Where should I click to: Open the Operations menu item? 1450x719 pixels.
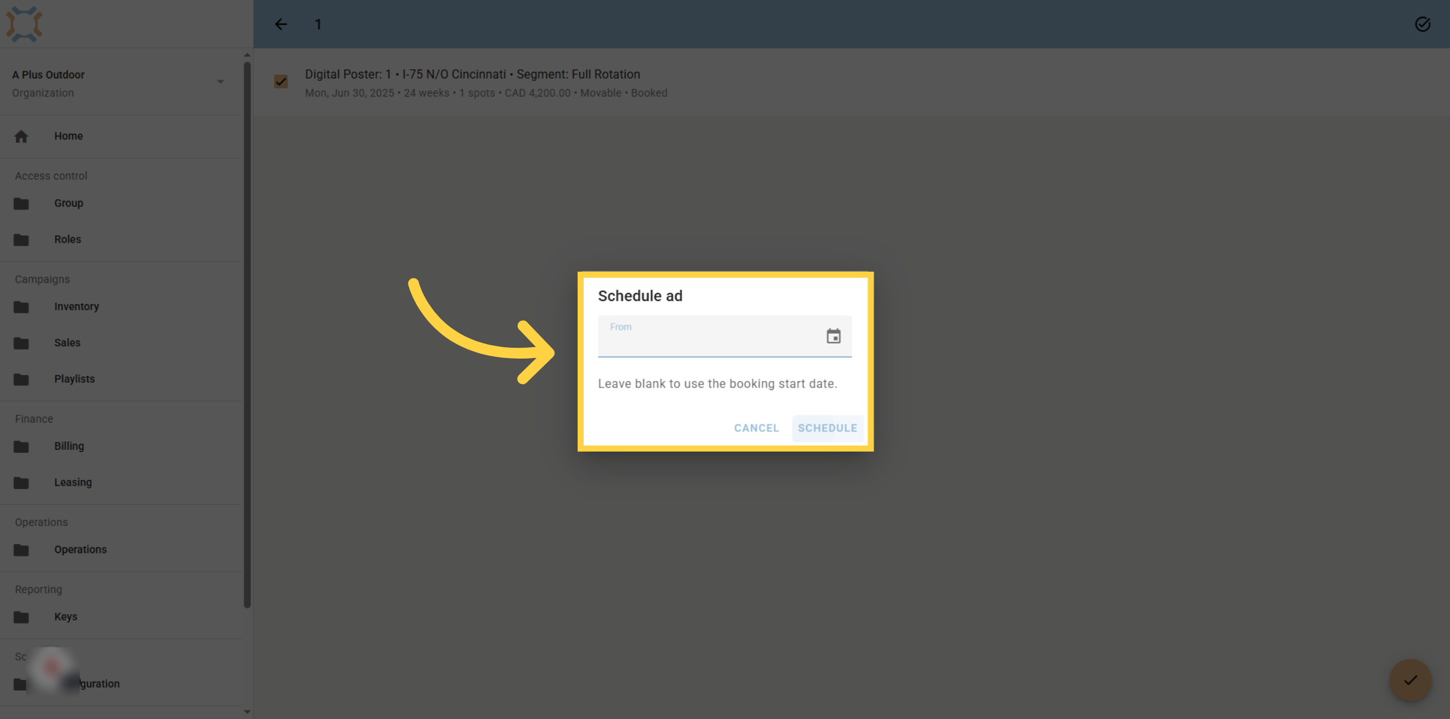[x=121, y=549]
